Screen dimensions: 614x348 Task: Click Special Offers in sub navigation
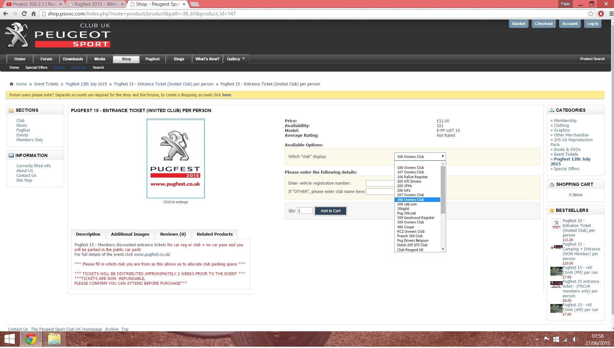click(x=36, y=68)
